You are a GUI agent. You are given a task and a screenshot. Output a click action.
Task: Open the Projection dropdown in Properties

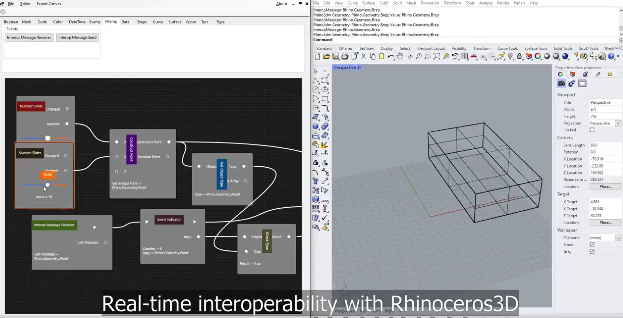pos(618,123)
